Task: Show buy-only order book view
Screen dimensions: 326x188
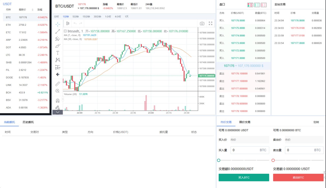Action: click(x=257, y=5)
